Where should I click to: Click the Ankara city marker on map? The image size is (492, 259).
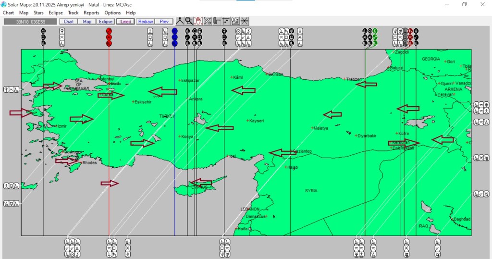coord(187,99)
